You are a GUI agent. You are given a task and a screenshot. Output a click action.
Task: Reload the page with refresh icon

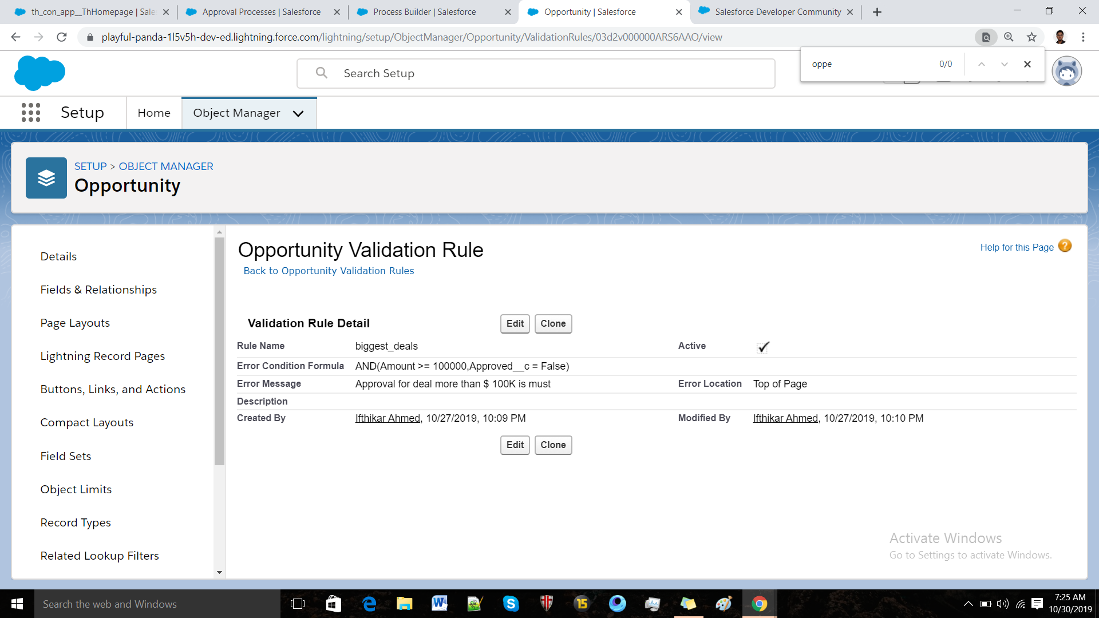(62, 37)
